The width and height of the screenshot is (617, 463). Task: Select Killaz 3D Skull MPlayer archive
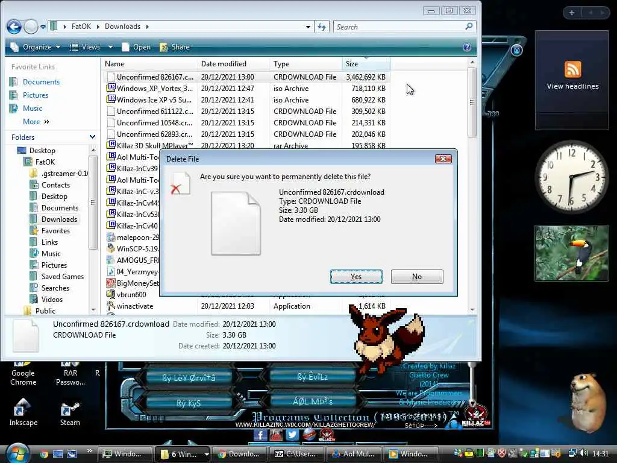click(x=155, y=145)
